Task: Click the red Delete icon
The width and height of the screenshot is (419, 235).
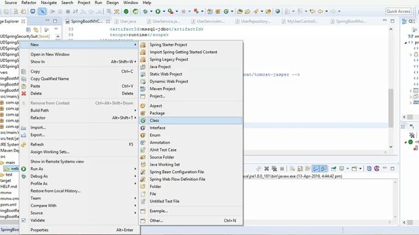Action: tap(24, 93)
